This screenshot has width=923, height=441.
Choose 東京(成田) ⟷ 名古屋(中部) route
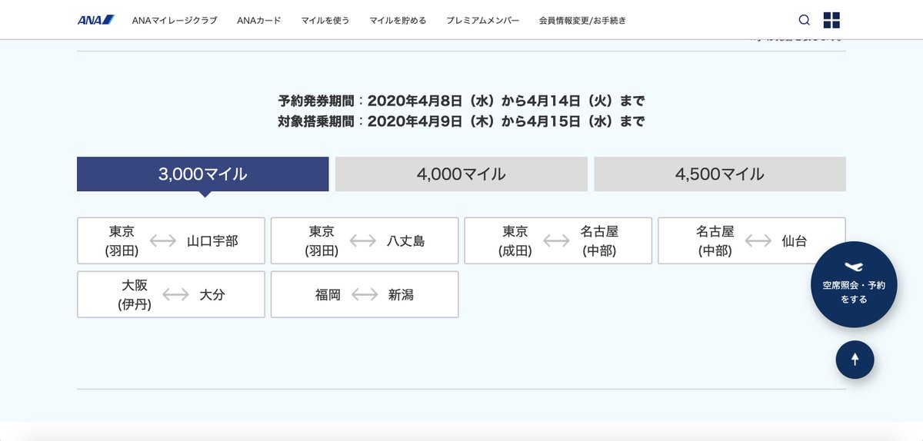coord(558,240)
